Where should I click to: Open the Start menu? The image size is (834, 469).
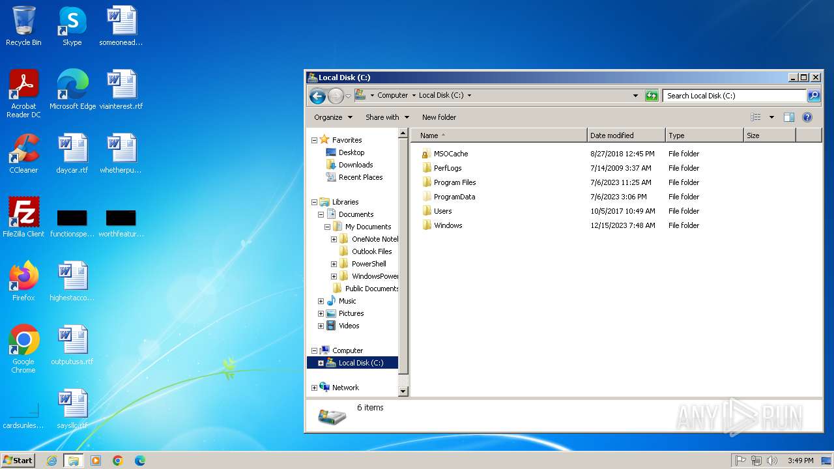point(18,461)
